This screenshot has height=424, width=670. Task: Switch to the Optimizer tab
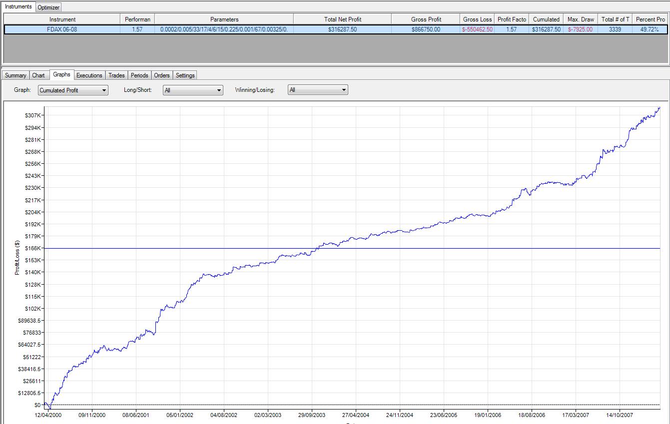point(48,7)
